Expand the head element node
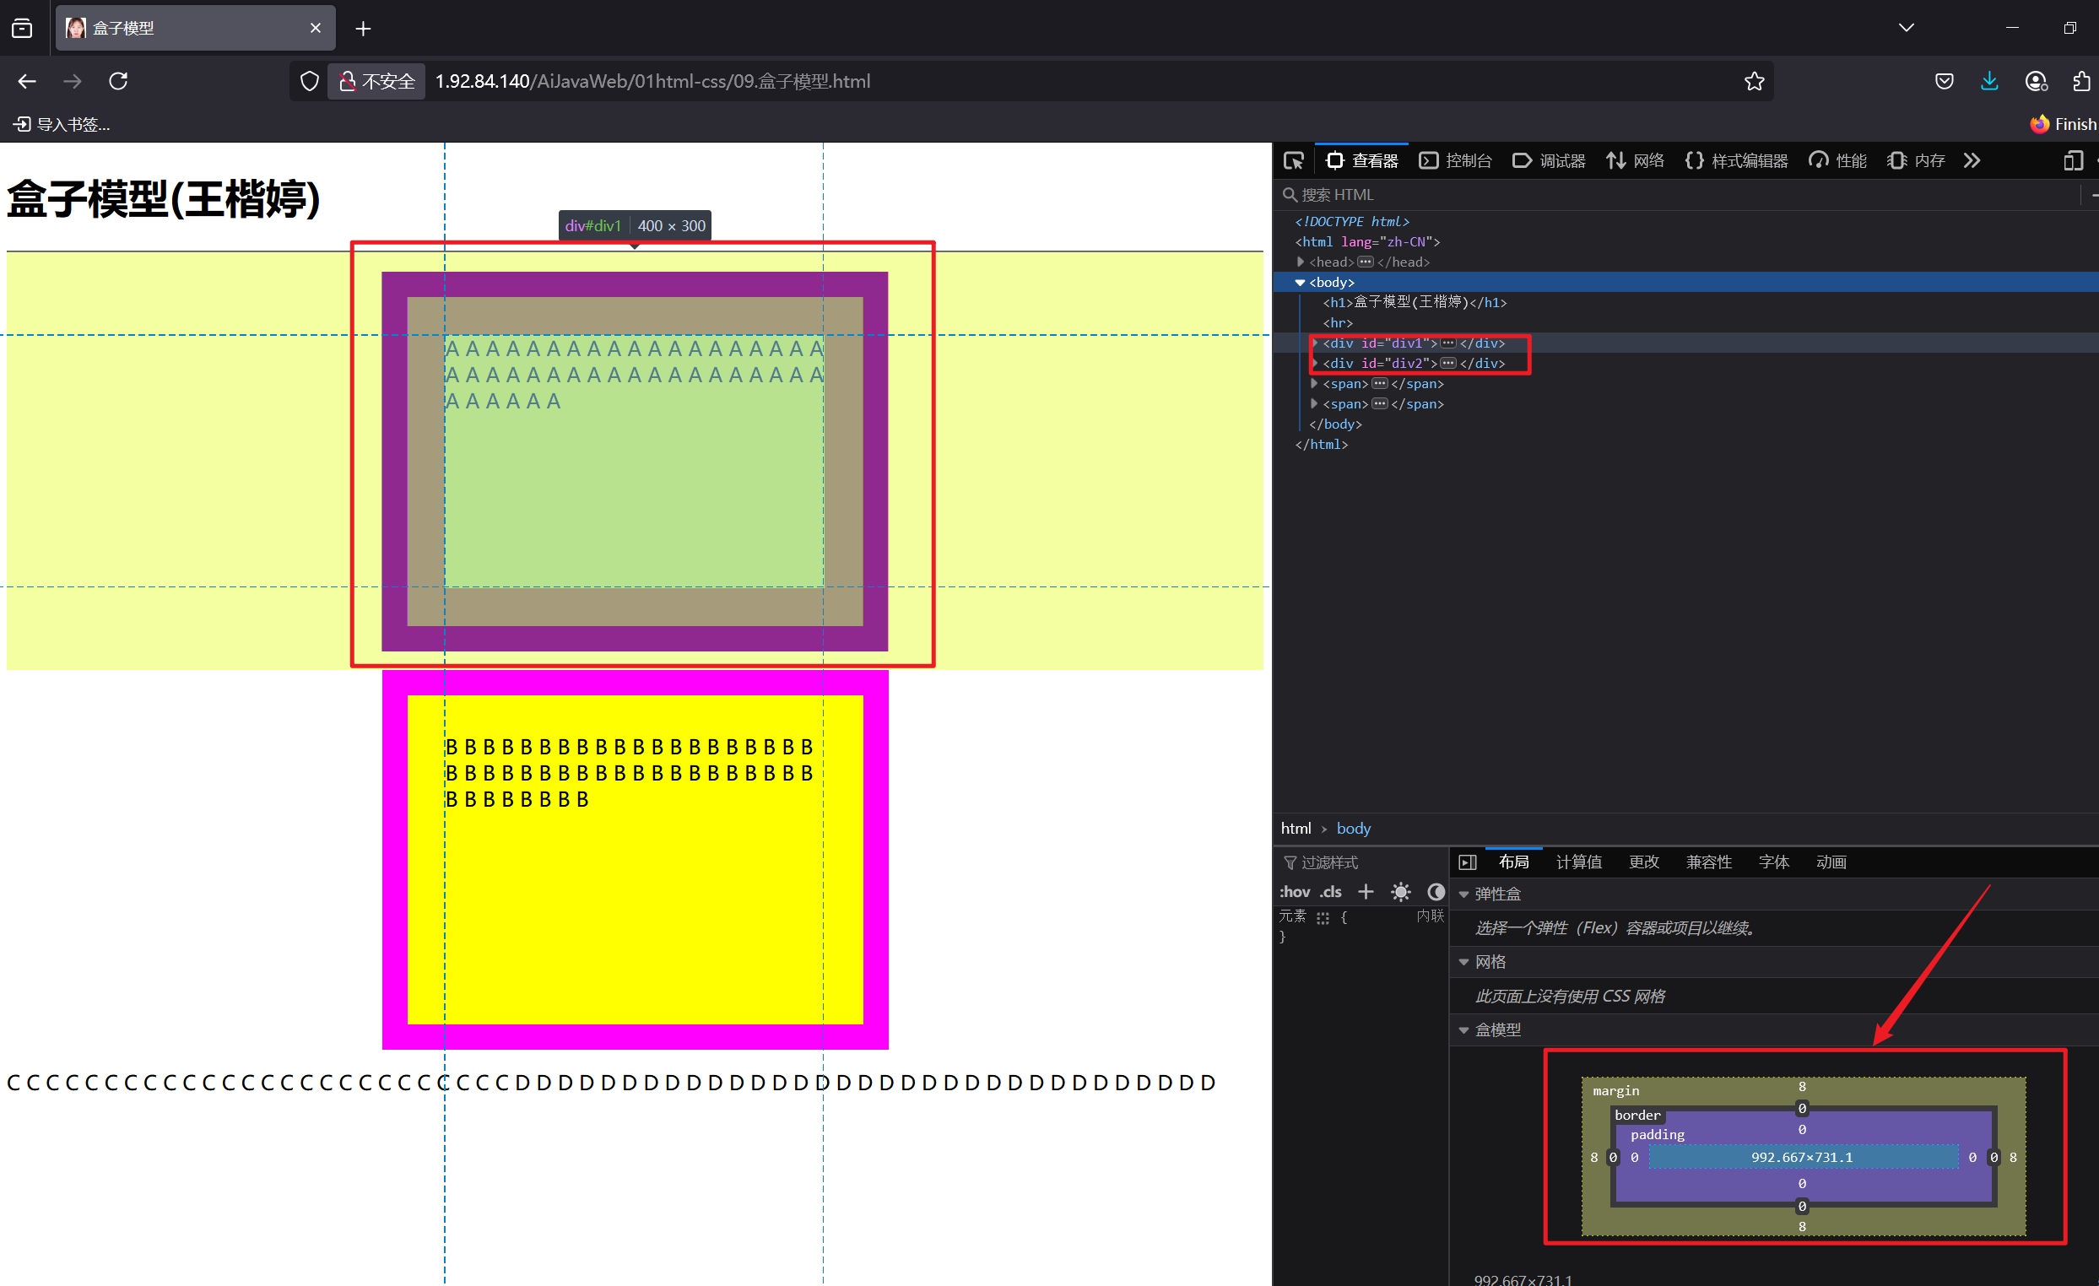The image size is (2099, 1286). tap(1301, 262)
